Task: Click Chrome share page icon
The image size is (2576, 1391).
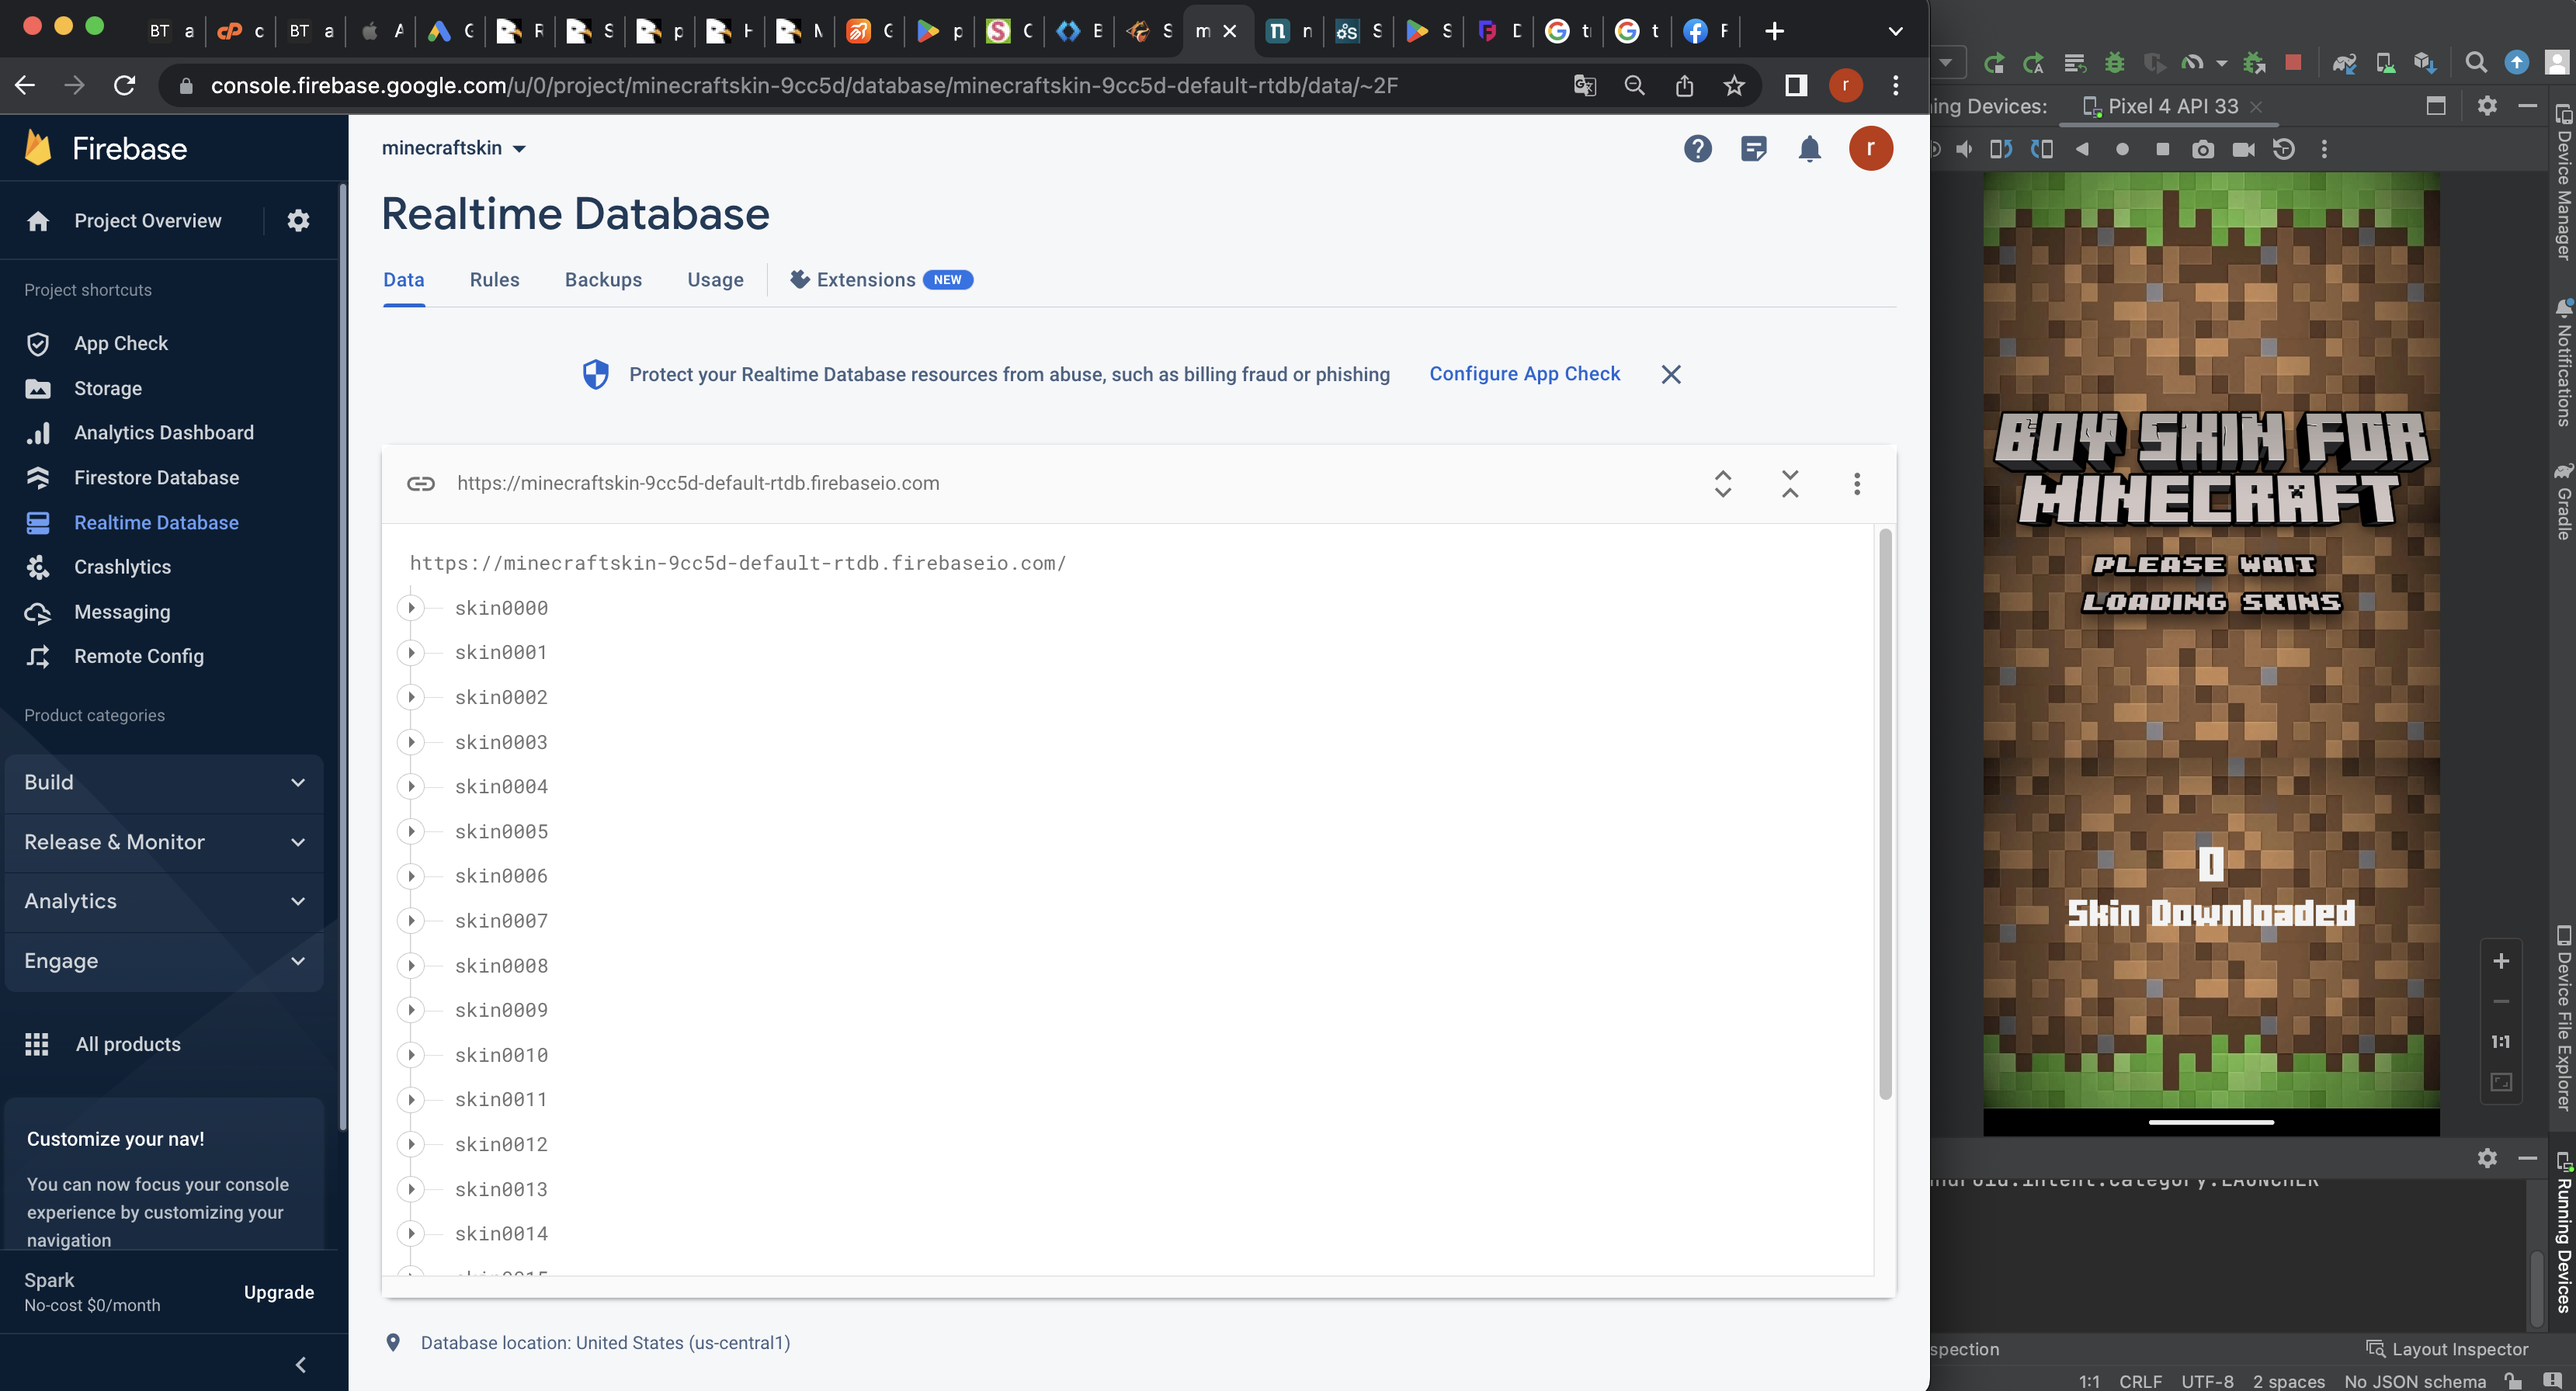Action: (1684, 86)
